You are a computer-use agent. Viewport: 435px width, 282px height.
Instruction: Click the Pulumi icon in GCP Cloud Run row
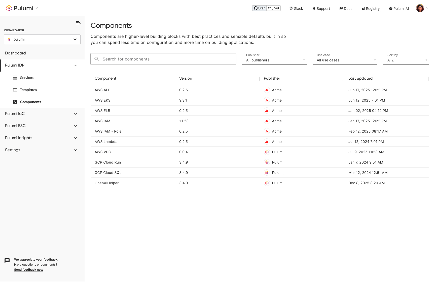coord(267,162)
